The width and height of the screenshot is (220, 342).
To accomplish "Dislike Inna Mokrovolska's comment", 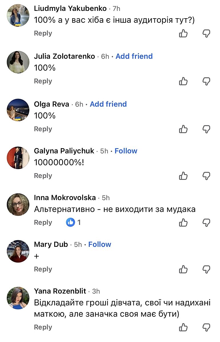I will pyautogui.click(x=206, y=223).
